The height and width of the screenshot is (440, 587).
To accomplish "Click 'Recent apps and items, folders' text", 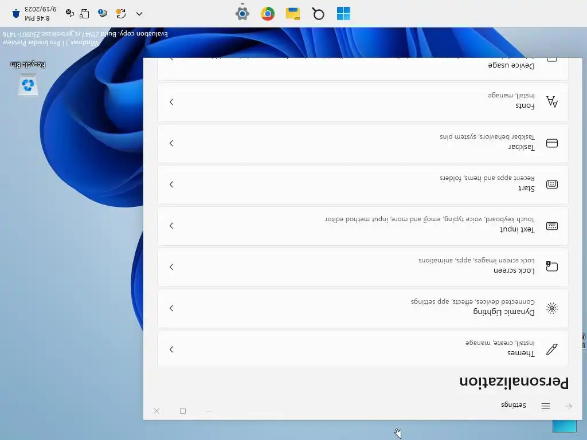I will (x=487, y=178).
